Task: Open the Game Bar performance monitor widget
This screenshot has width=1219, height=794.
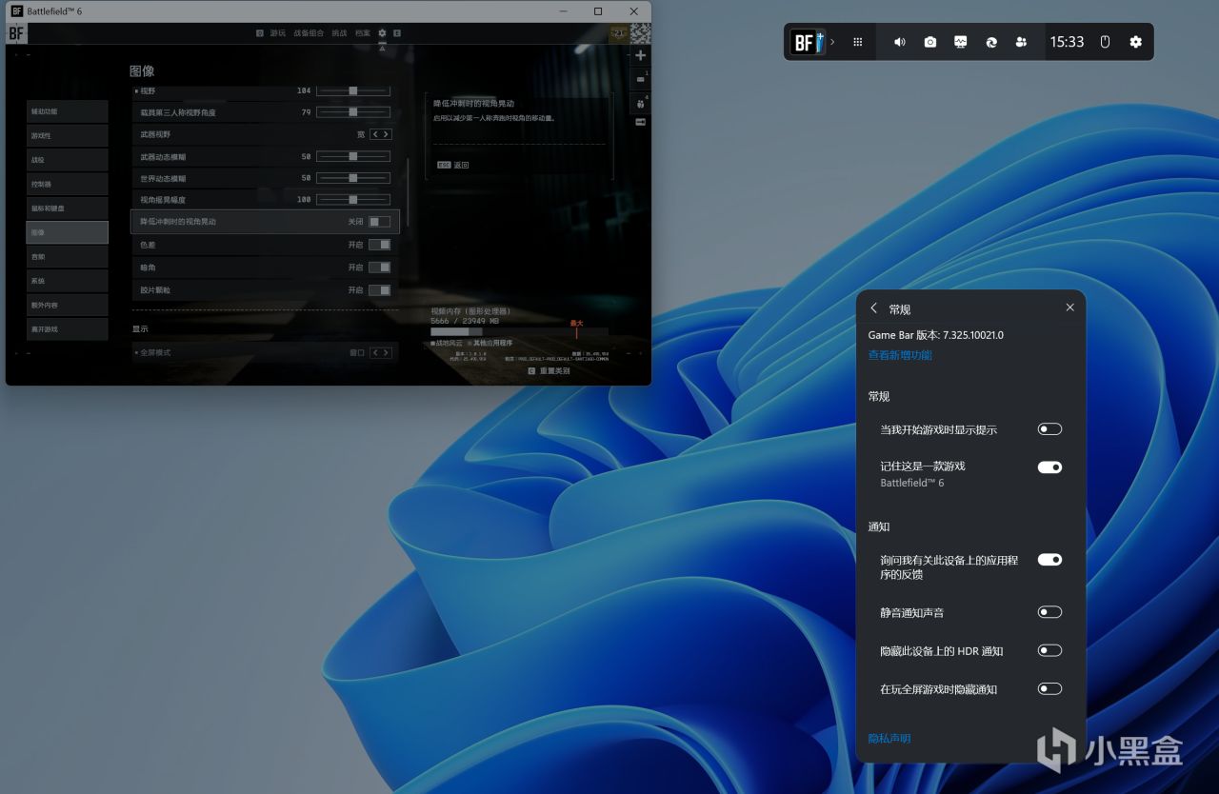Action: (960, 42)
